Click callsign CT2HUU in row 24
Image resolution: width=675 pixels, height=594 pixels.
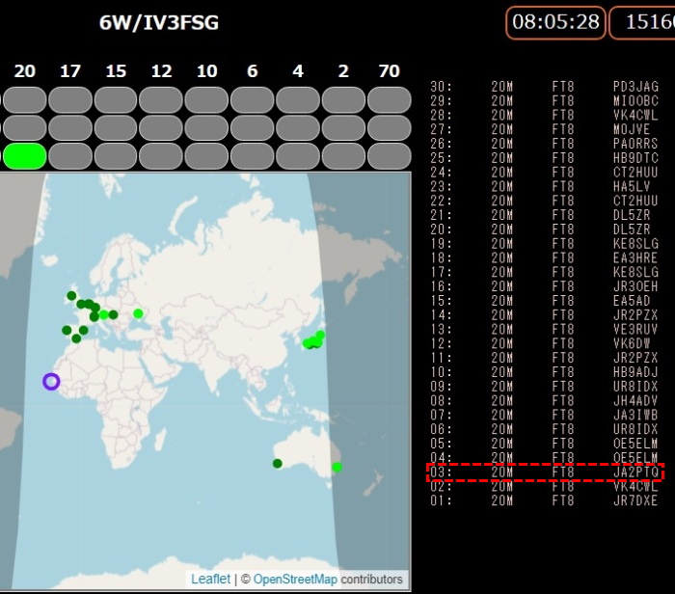pyautogui.click(x=635, y=173)
